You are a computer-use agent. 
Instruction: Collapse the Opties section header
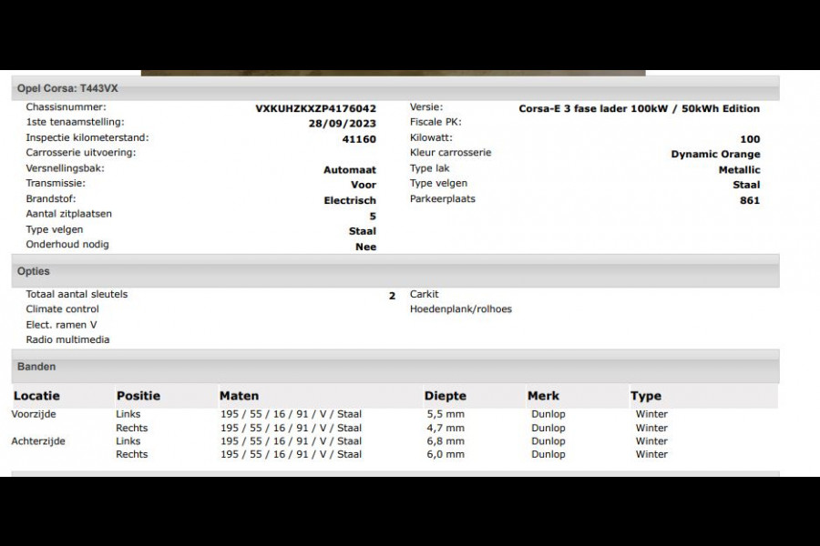coord(34,271)
